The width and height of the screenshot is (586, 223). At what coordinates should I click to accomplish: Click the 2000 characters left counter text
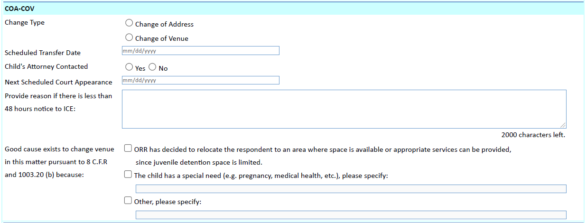pos(533,135)
